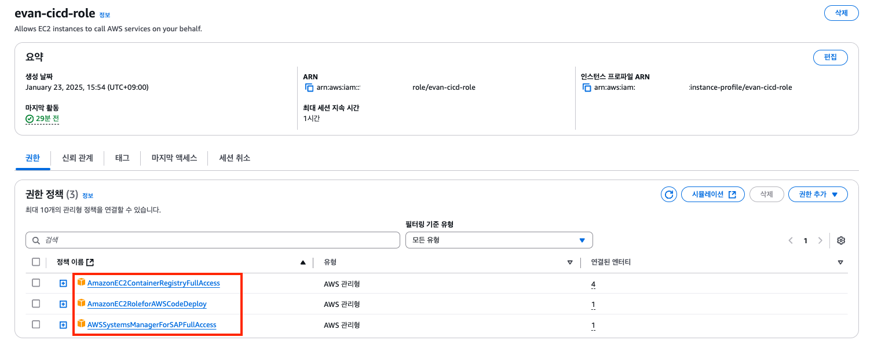
Task: Switch to the 마지막 액세스 tab
Action: pos(174,158)
